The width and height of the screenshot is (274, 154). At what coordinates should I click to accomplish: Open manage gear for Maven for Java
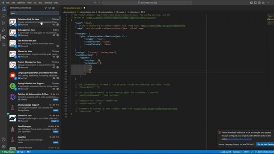pyautogui.click(x=57, y=56)
